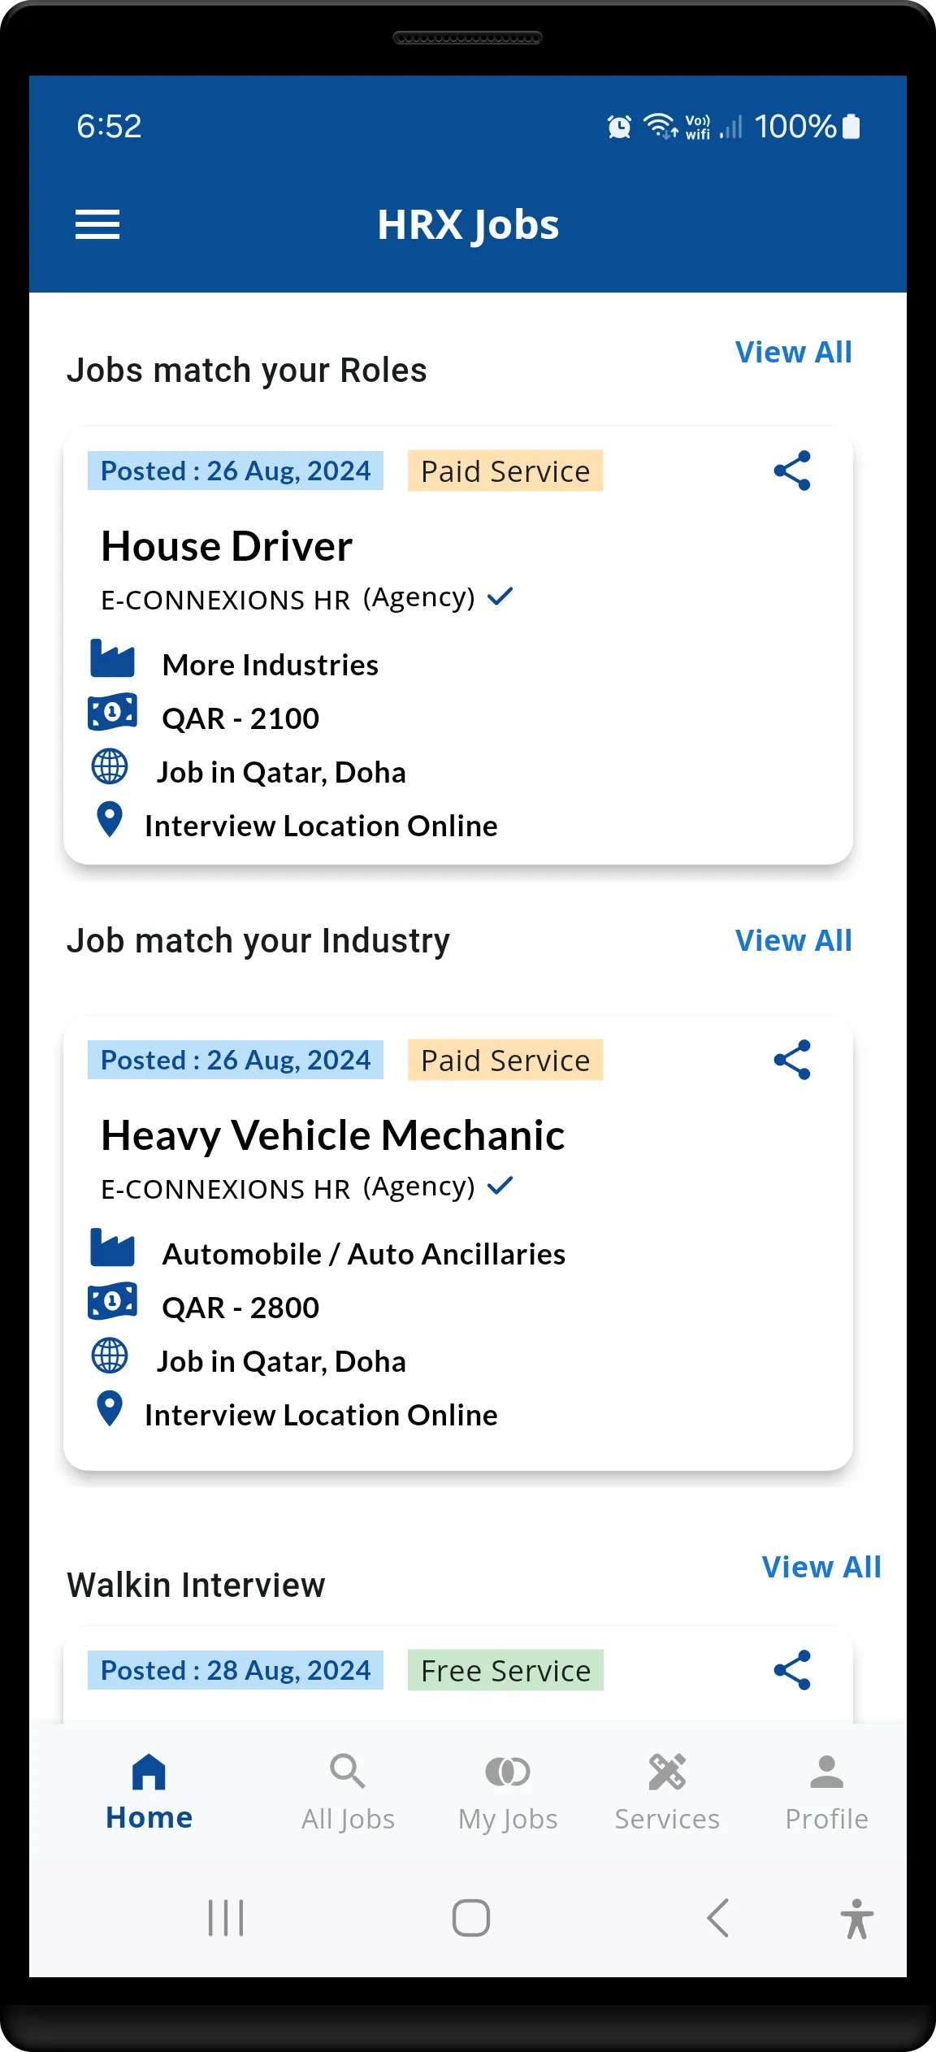Open the Heavy Vehicle Mechanic job title
This screenshot has width=936, height=2052.
333,1135
